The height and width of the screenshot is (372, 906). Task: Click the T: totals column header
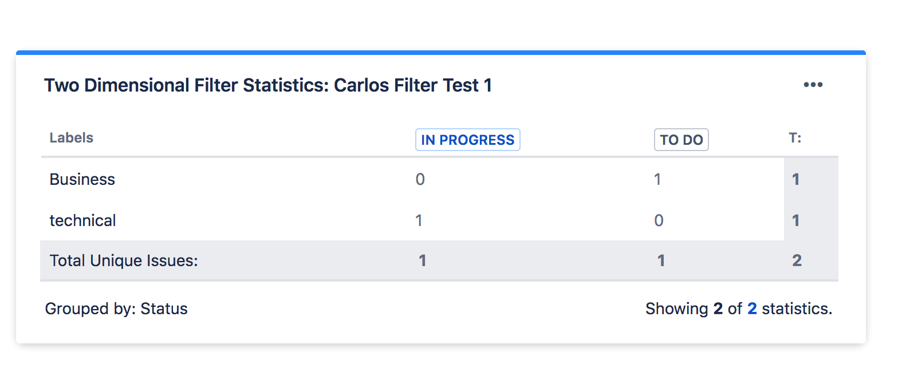(795, 138)
